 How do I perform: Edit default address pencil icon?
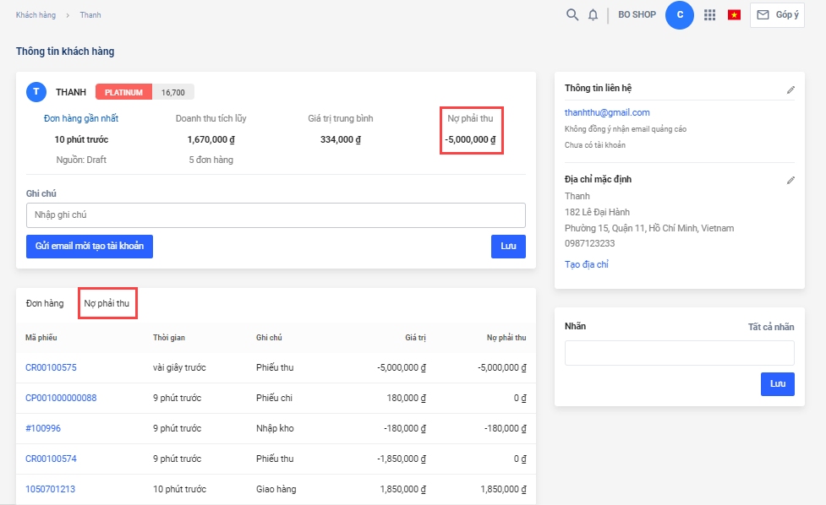coord(790,180)
